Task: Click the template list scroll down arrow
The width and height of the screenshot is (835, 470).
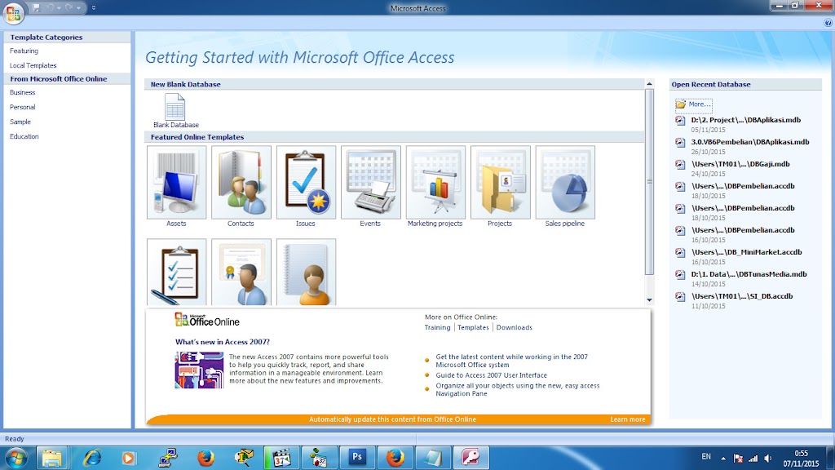Action: (649, 300)
